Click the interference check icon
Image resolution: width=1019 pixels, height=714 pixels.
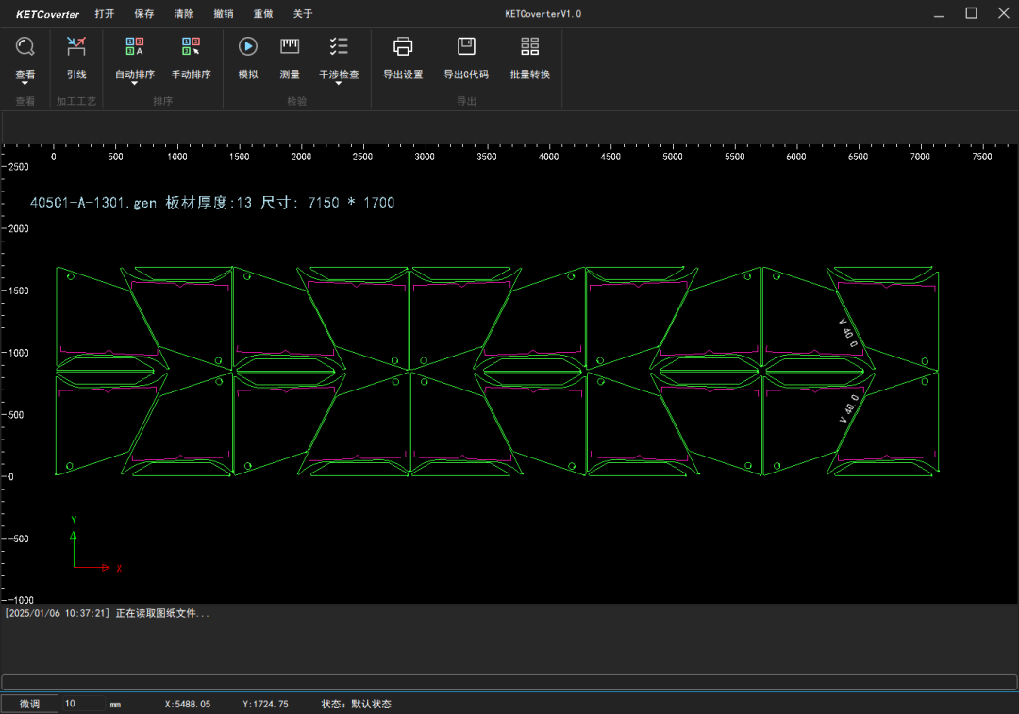[339, 47]
